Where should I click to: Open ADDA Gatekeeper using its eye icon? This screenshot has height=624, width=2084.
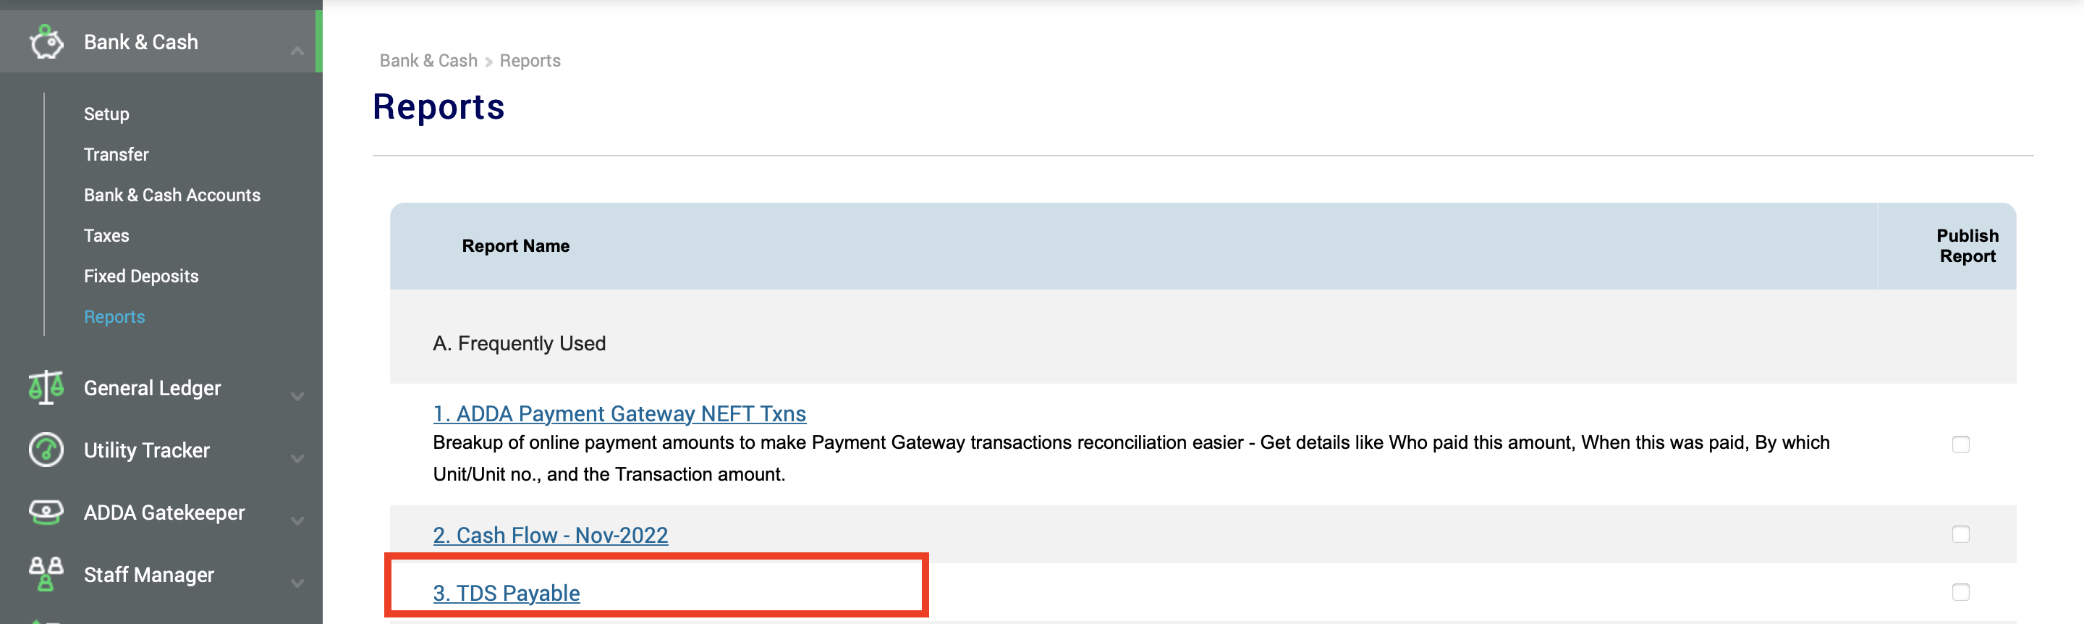pyautogui.click(x=46, y=512)
